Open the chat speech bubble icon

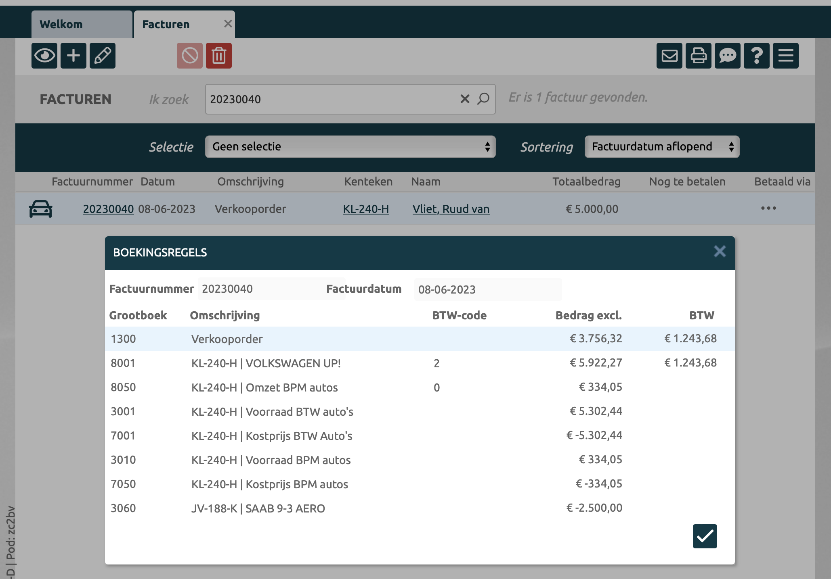pyautogui.click(x=728, y=56)
